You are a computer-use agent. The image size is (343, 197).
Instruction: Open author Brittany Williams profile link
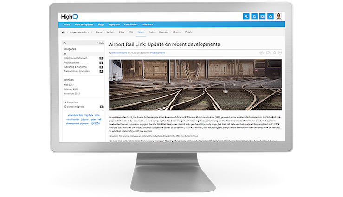coord(119,53)
